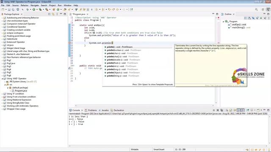The width and height of the screenshot is (271, 152).
Task: Click the Coverage launch icon
Action: coord(40,10)
